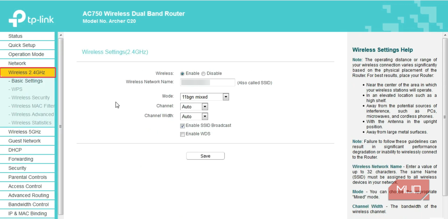Open Advanced Routing menu
The width and height of the screenshot is (448, 219).
coord(27,195)
